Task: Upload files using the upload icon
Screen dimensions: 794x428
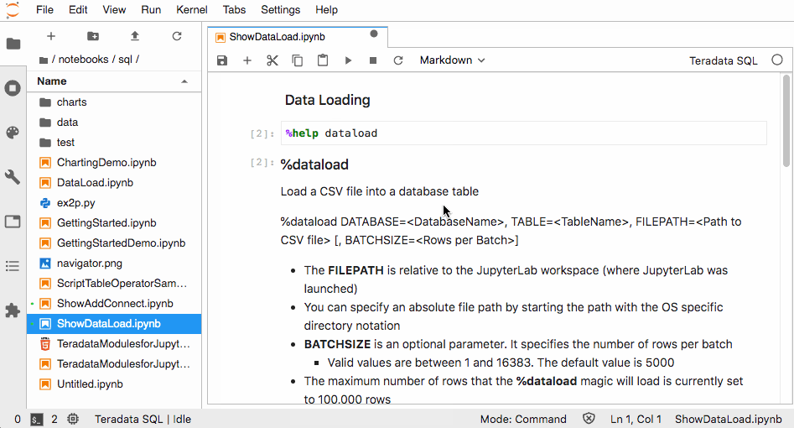Action: tap(135, 36)
